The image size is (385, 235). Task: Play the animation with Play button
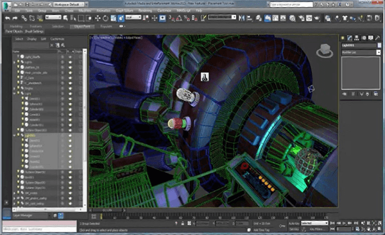tap(344, 223)
